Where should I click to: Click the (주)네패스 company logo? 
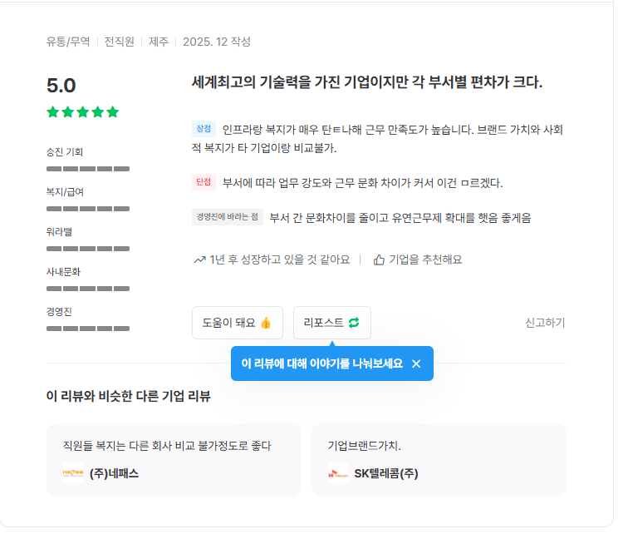pos(73,473)
